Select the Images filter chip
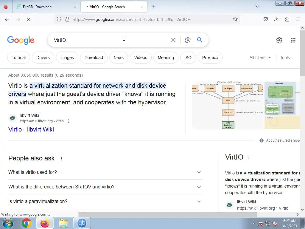The image size is (305, 229). point(67,58)
